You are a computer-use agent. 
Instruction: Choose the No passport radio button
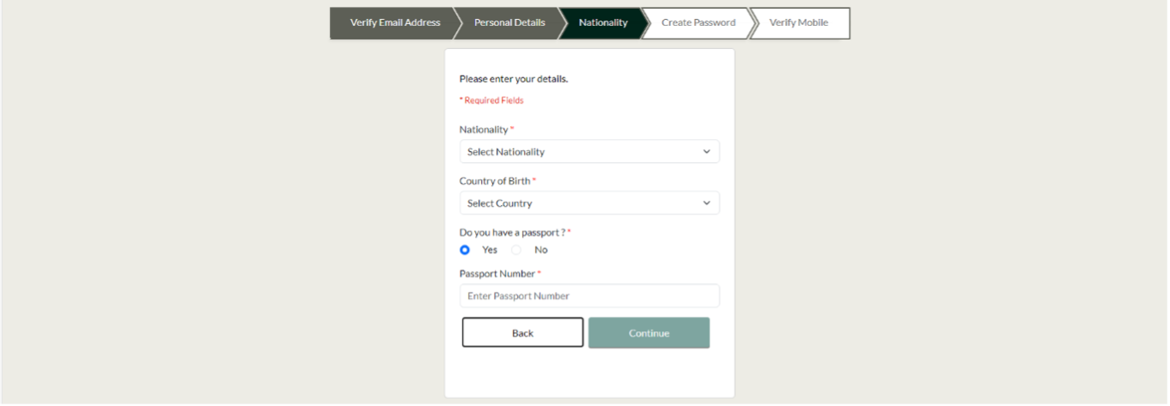click(x=516, y=250)
